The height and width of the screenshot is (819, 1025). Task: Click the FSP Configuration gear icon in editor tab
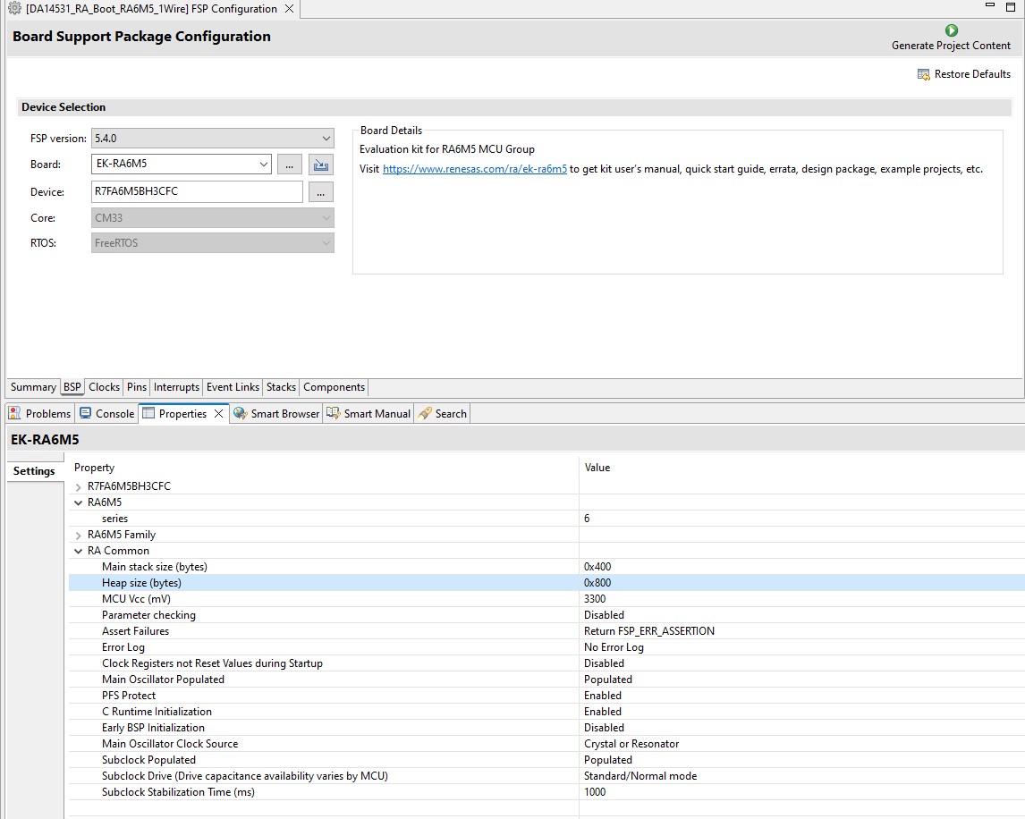pyautogui.click(x=14, y=9)
